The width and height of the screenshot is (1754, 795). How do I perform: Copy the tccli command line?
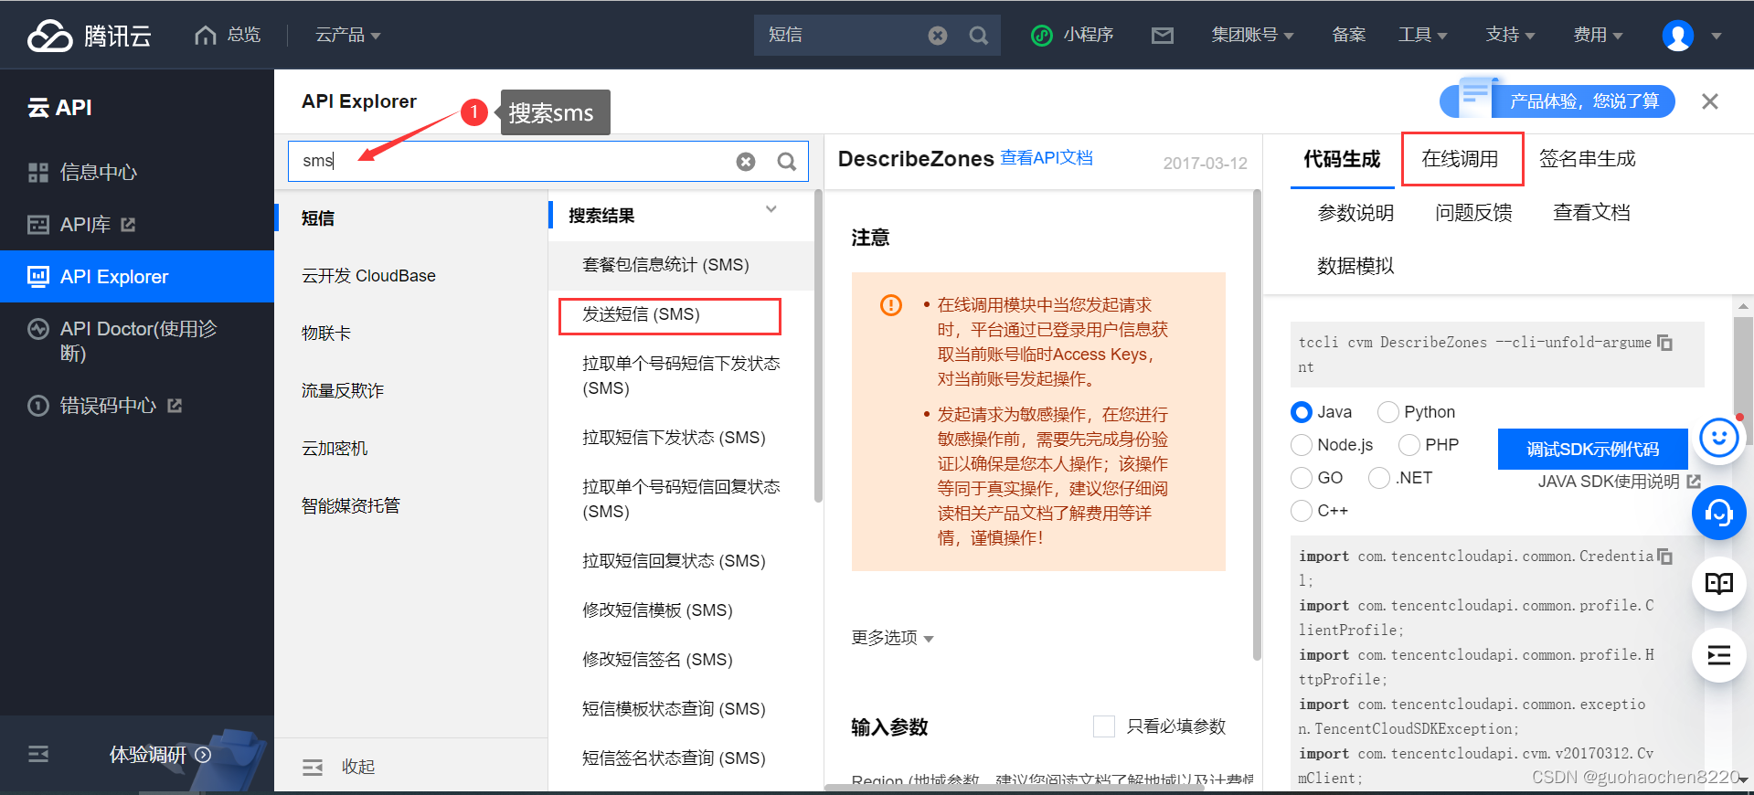[1664, 343]
